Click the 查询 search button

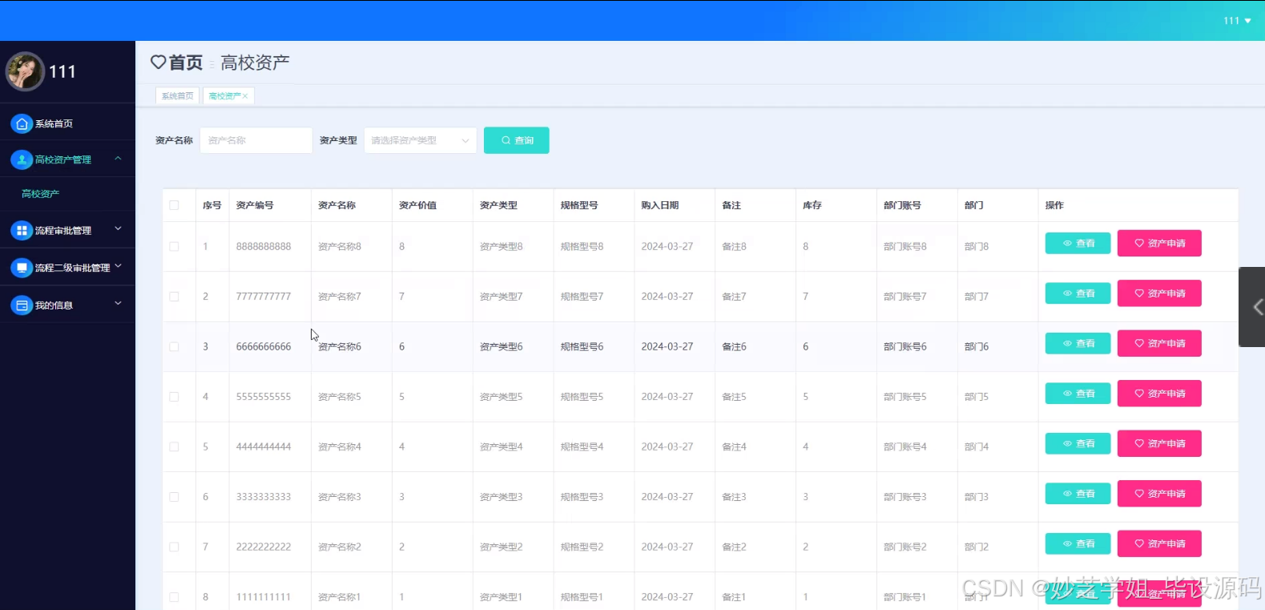pyautogui.click(x=516, y=140)
